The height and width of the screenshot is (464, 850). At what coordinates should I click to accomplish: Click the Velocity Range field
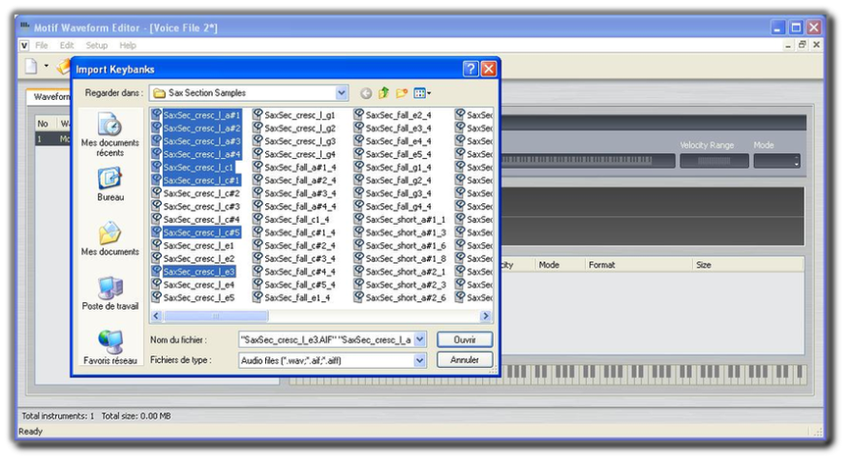point(713,161)
